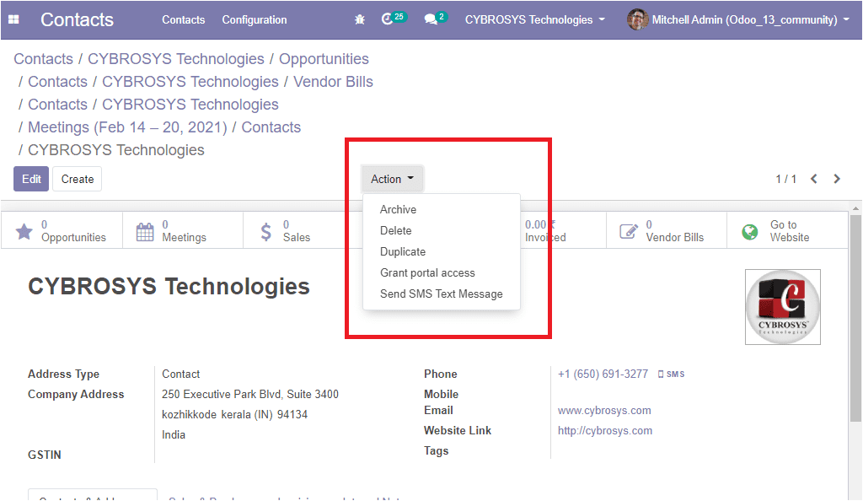Expand the CYBROSYS Technologies company switcher
This screenshot has width=863, height=501.
(x=535, y=19)
